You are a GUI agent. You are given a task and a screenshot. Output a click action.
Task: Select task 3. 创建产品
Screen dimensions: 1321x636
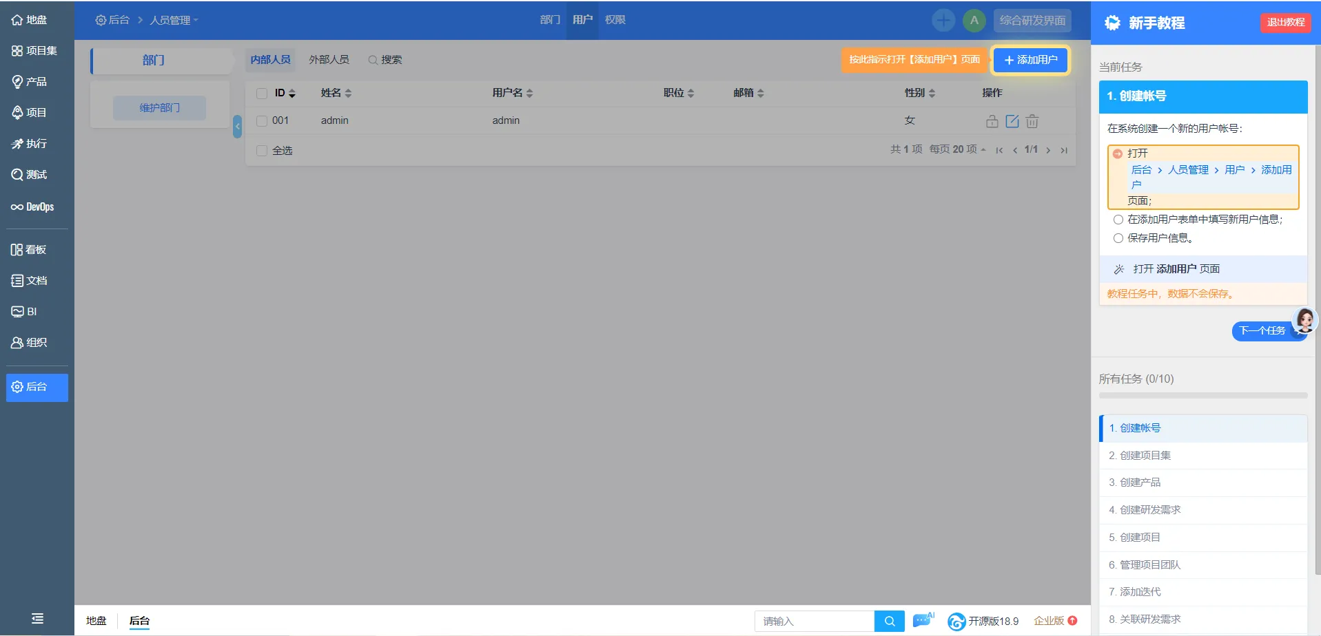1203,483
